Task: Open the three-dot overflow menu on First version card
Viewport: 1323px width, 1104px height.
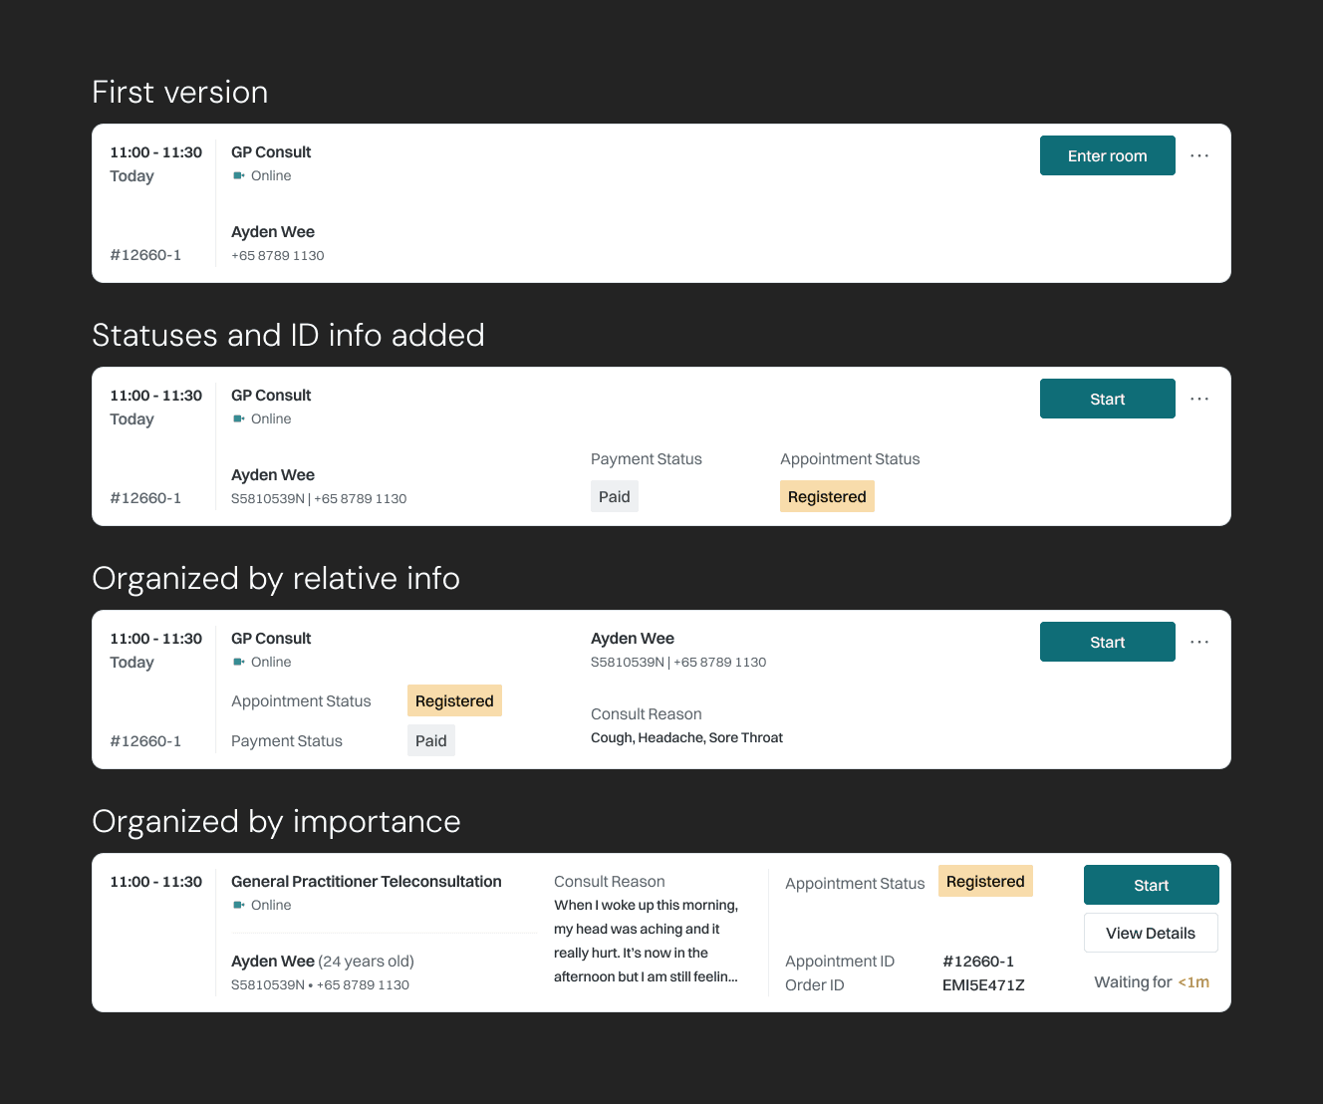Action: click(x=1199, y=155)
